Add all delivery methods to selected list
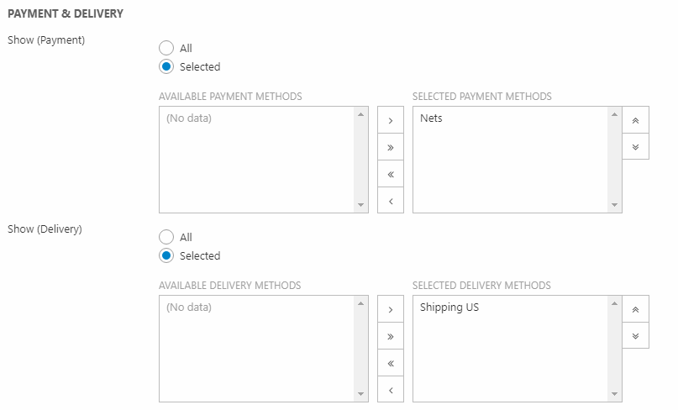This screenshot has height=410, width=678. pyautogui.click(x=391, y=336)
